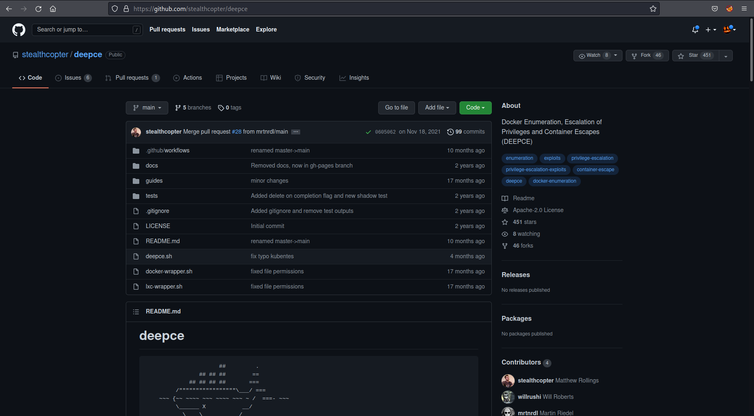This screenshot has width=754, height=416.
Task: Open willrushi contributor avatar
Action: click(x=508, y=397)
